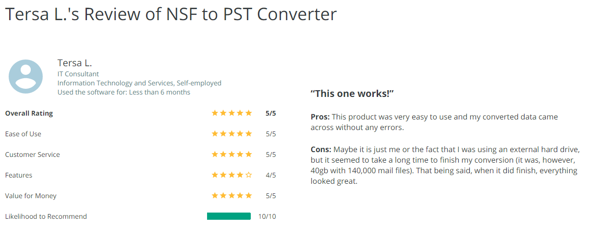The height and width of the screenshot is (226, 613).
Task: Click the reviewer name Tersa L.
Action: [x=74, y=63]
